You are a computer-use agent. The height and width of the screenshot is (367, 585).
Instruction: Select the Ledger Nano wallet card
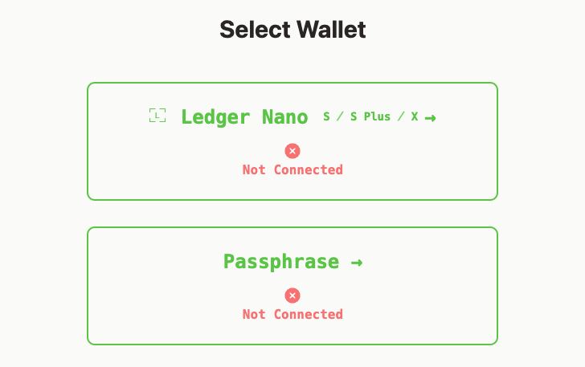point(292,141)
